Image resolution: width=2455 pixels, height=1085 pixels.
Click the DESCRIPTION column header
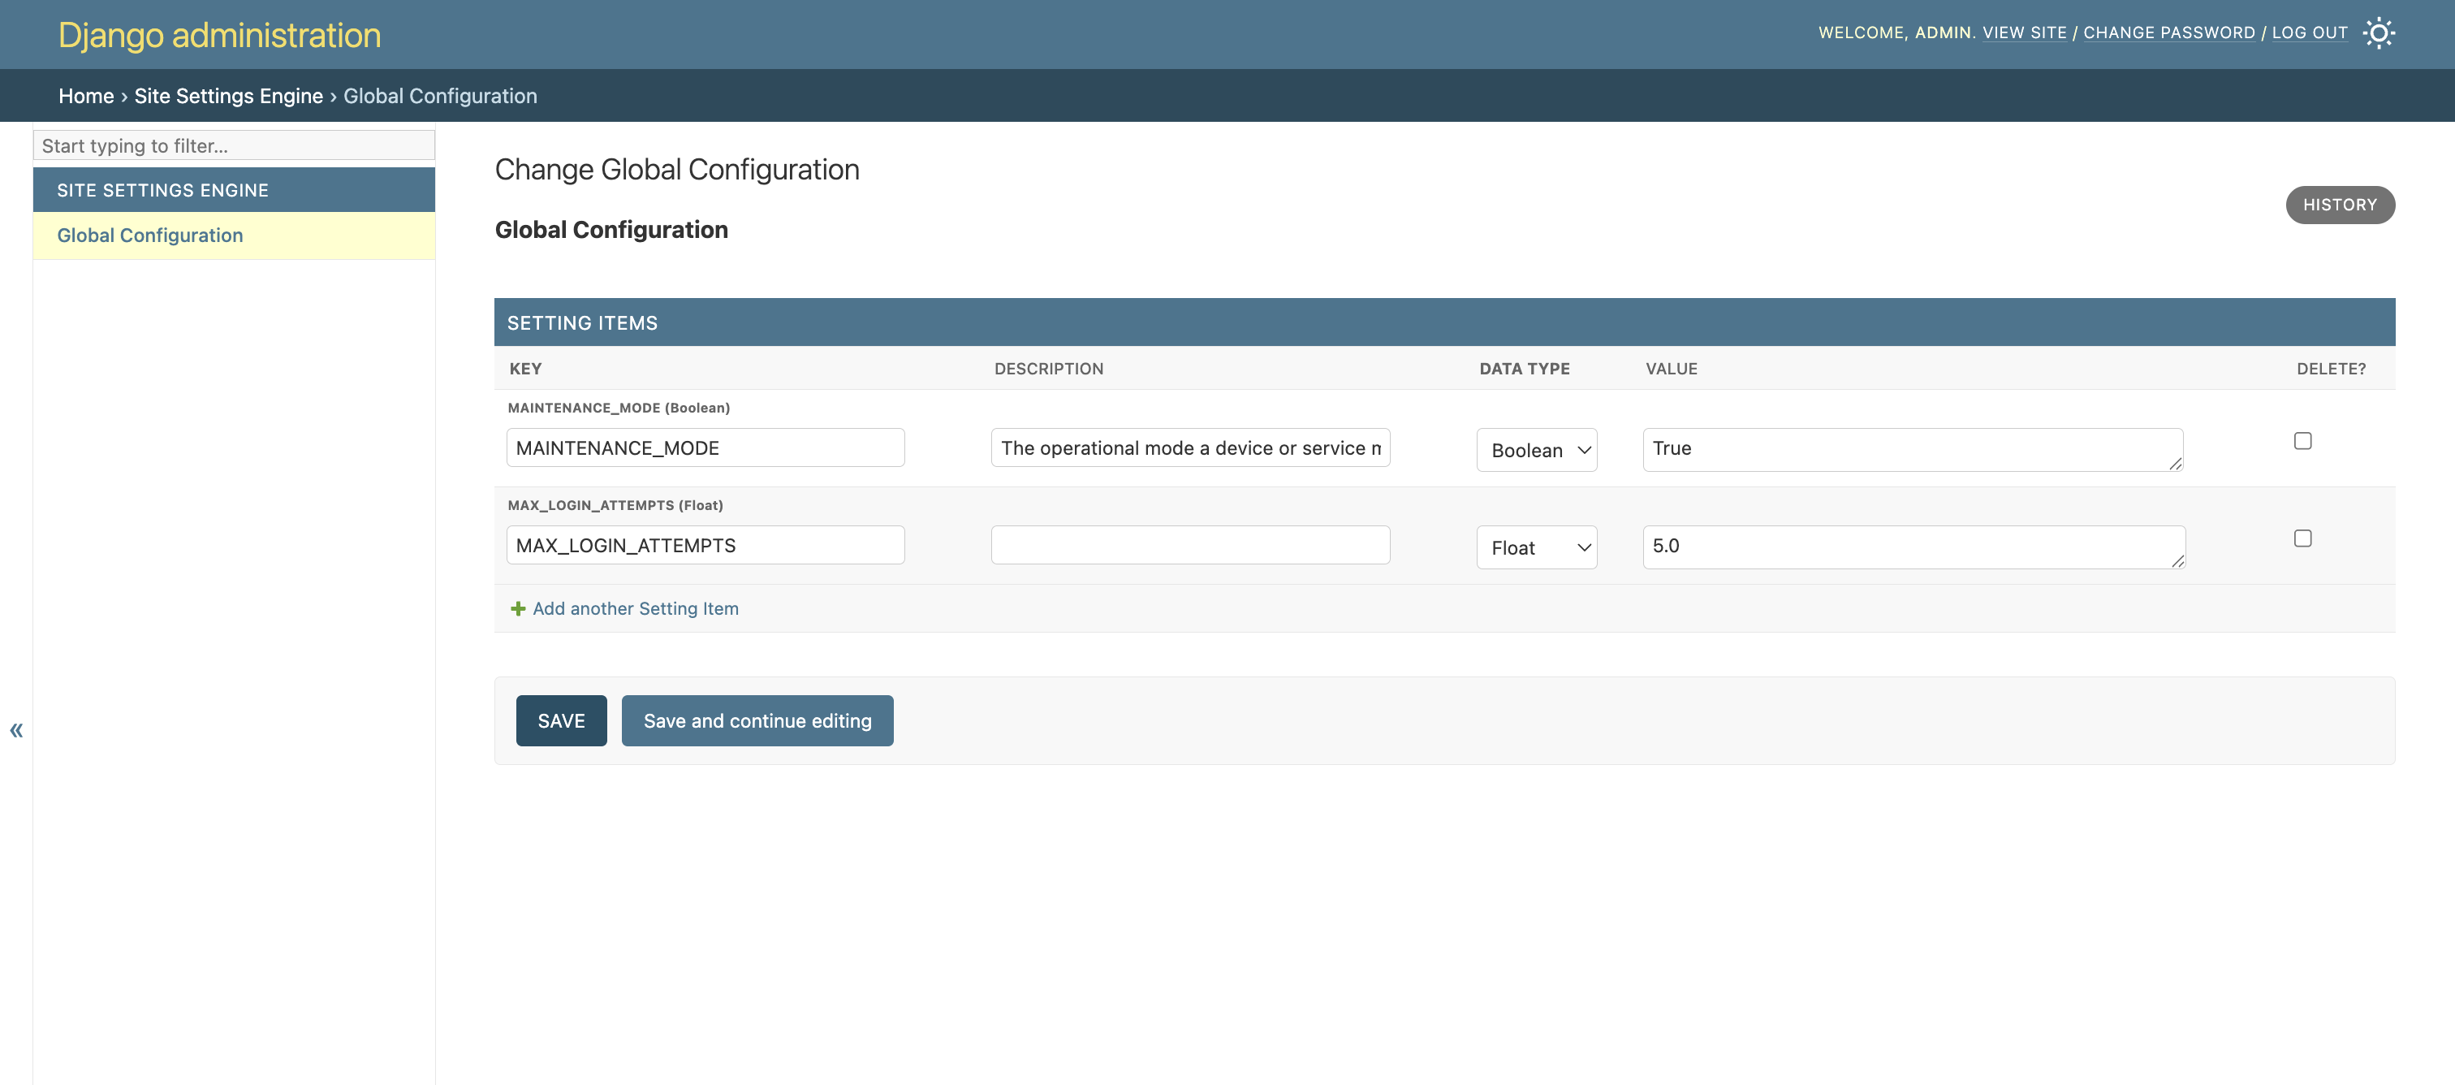[x=1048, y=369]
